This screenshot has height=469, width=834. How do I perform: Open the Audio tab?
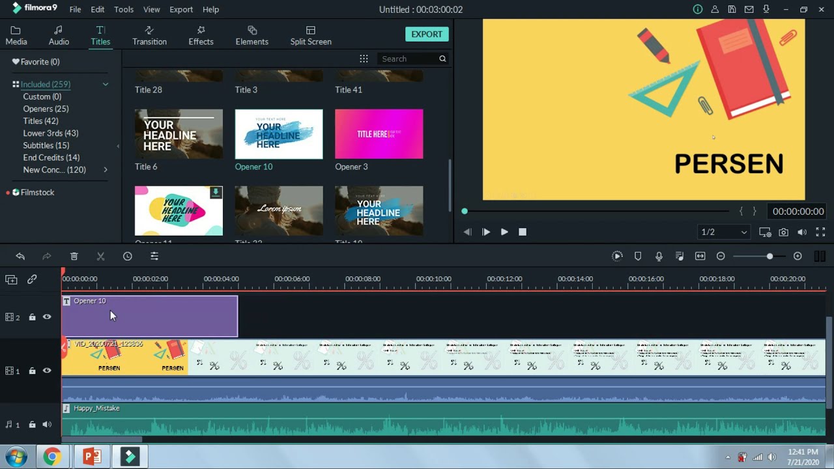tap(59, 36)
